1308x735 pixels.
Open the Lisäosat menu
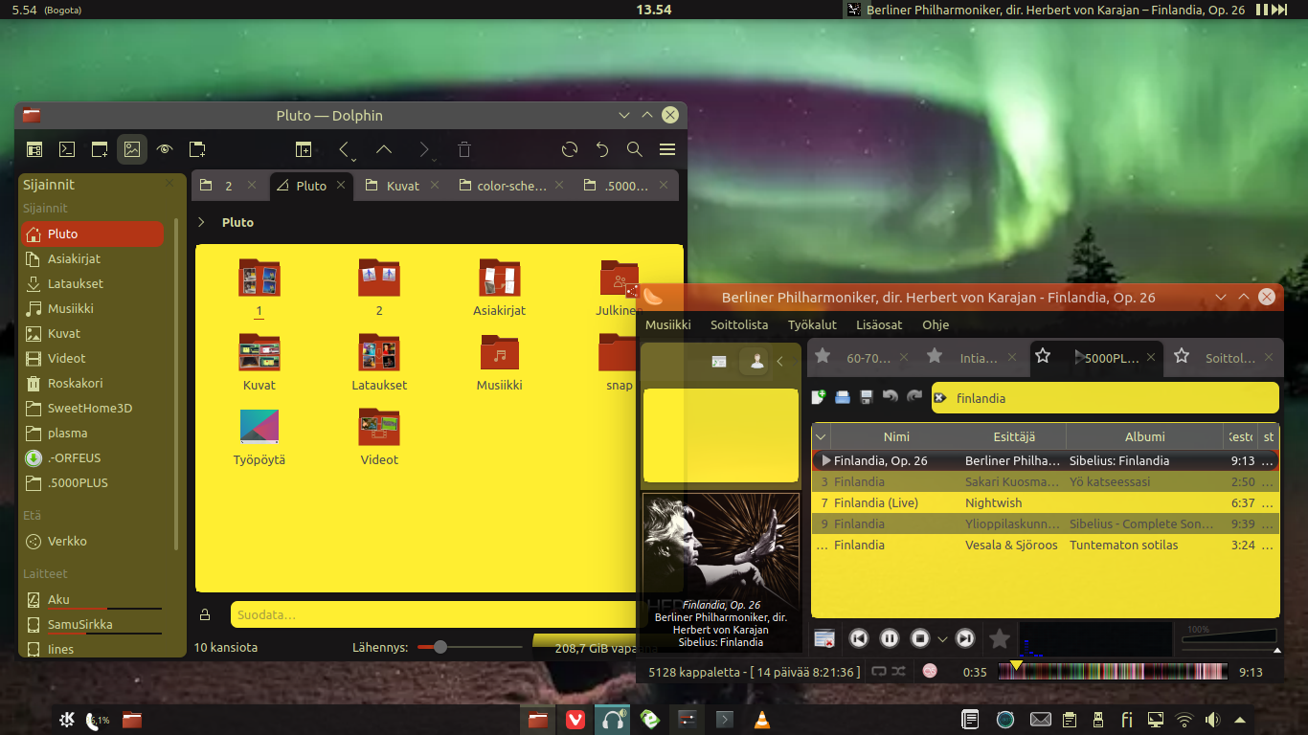point(879,324)
